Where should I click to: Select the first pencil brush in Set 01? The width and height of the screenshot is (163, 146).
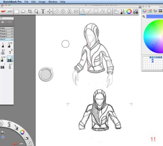coord(3,45)
